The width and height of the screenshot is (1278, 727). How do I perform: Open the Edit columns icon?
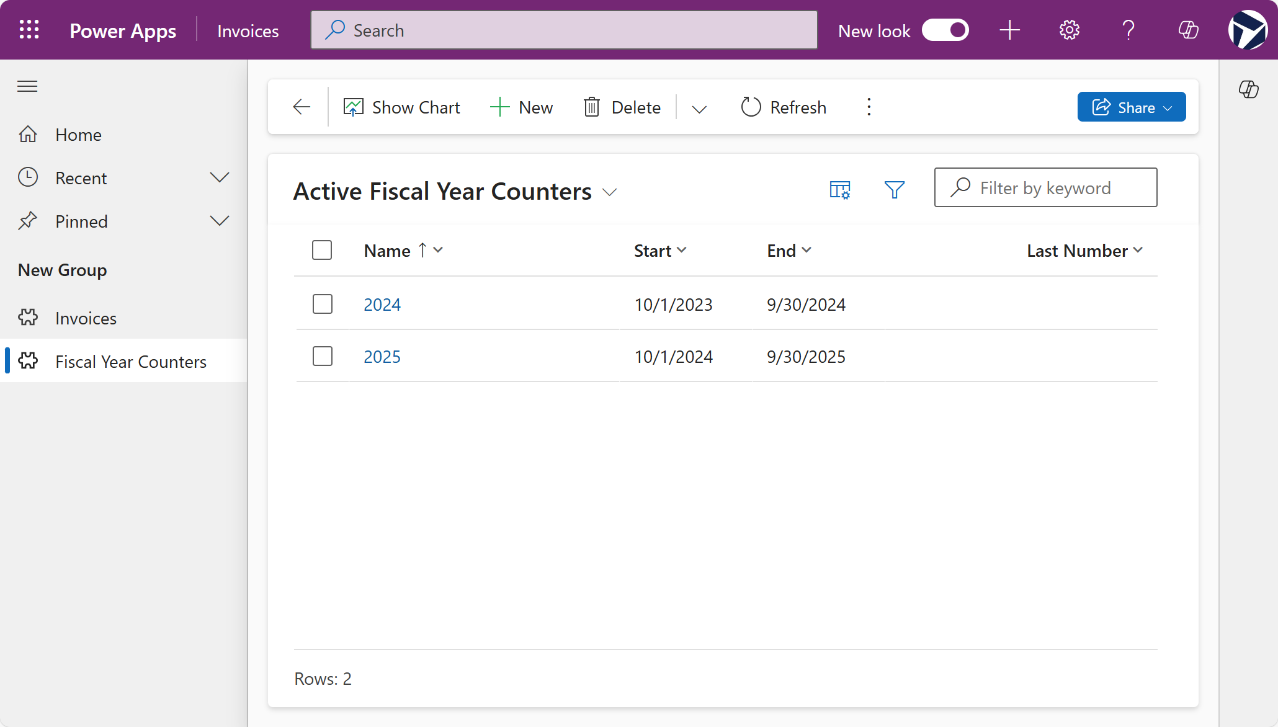point(840,189)
